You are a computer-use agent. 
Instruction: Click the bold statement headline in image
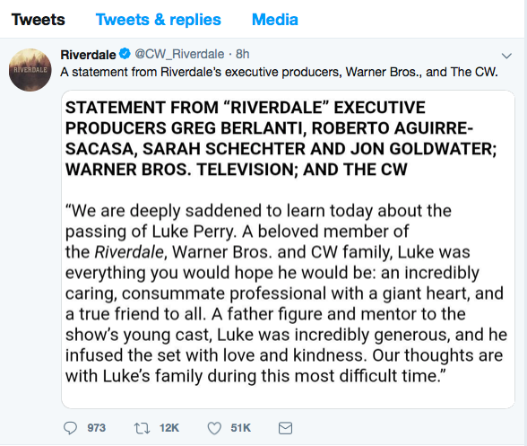pos(281,138)
